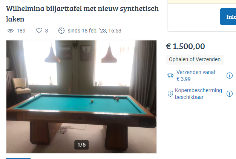Click the eye views icon
The height and width of the screenshot is (159, 236).
click(x=11, y=31)
